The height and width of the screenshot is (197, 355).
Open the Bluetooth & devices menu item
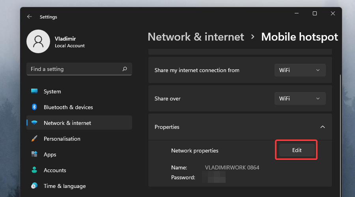pyautogui.click(x=68, y=107)
